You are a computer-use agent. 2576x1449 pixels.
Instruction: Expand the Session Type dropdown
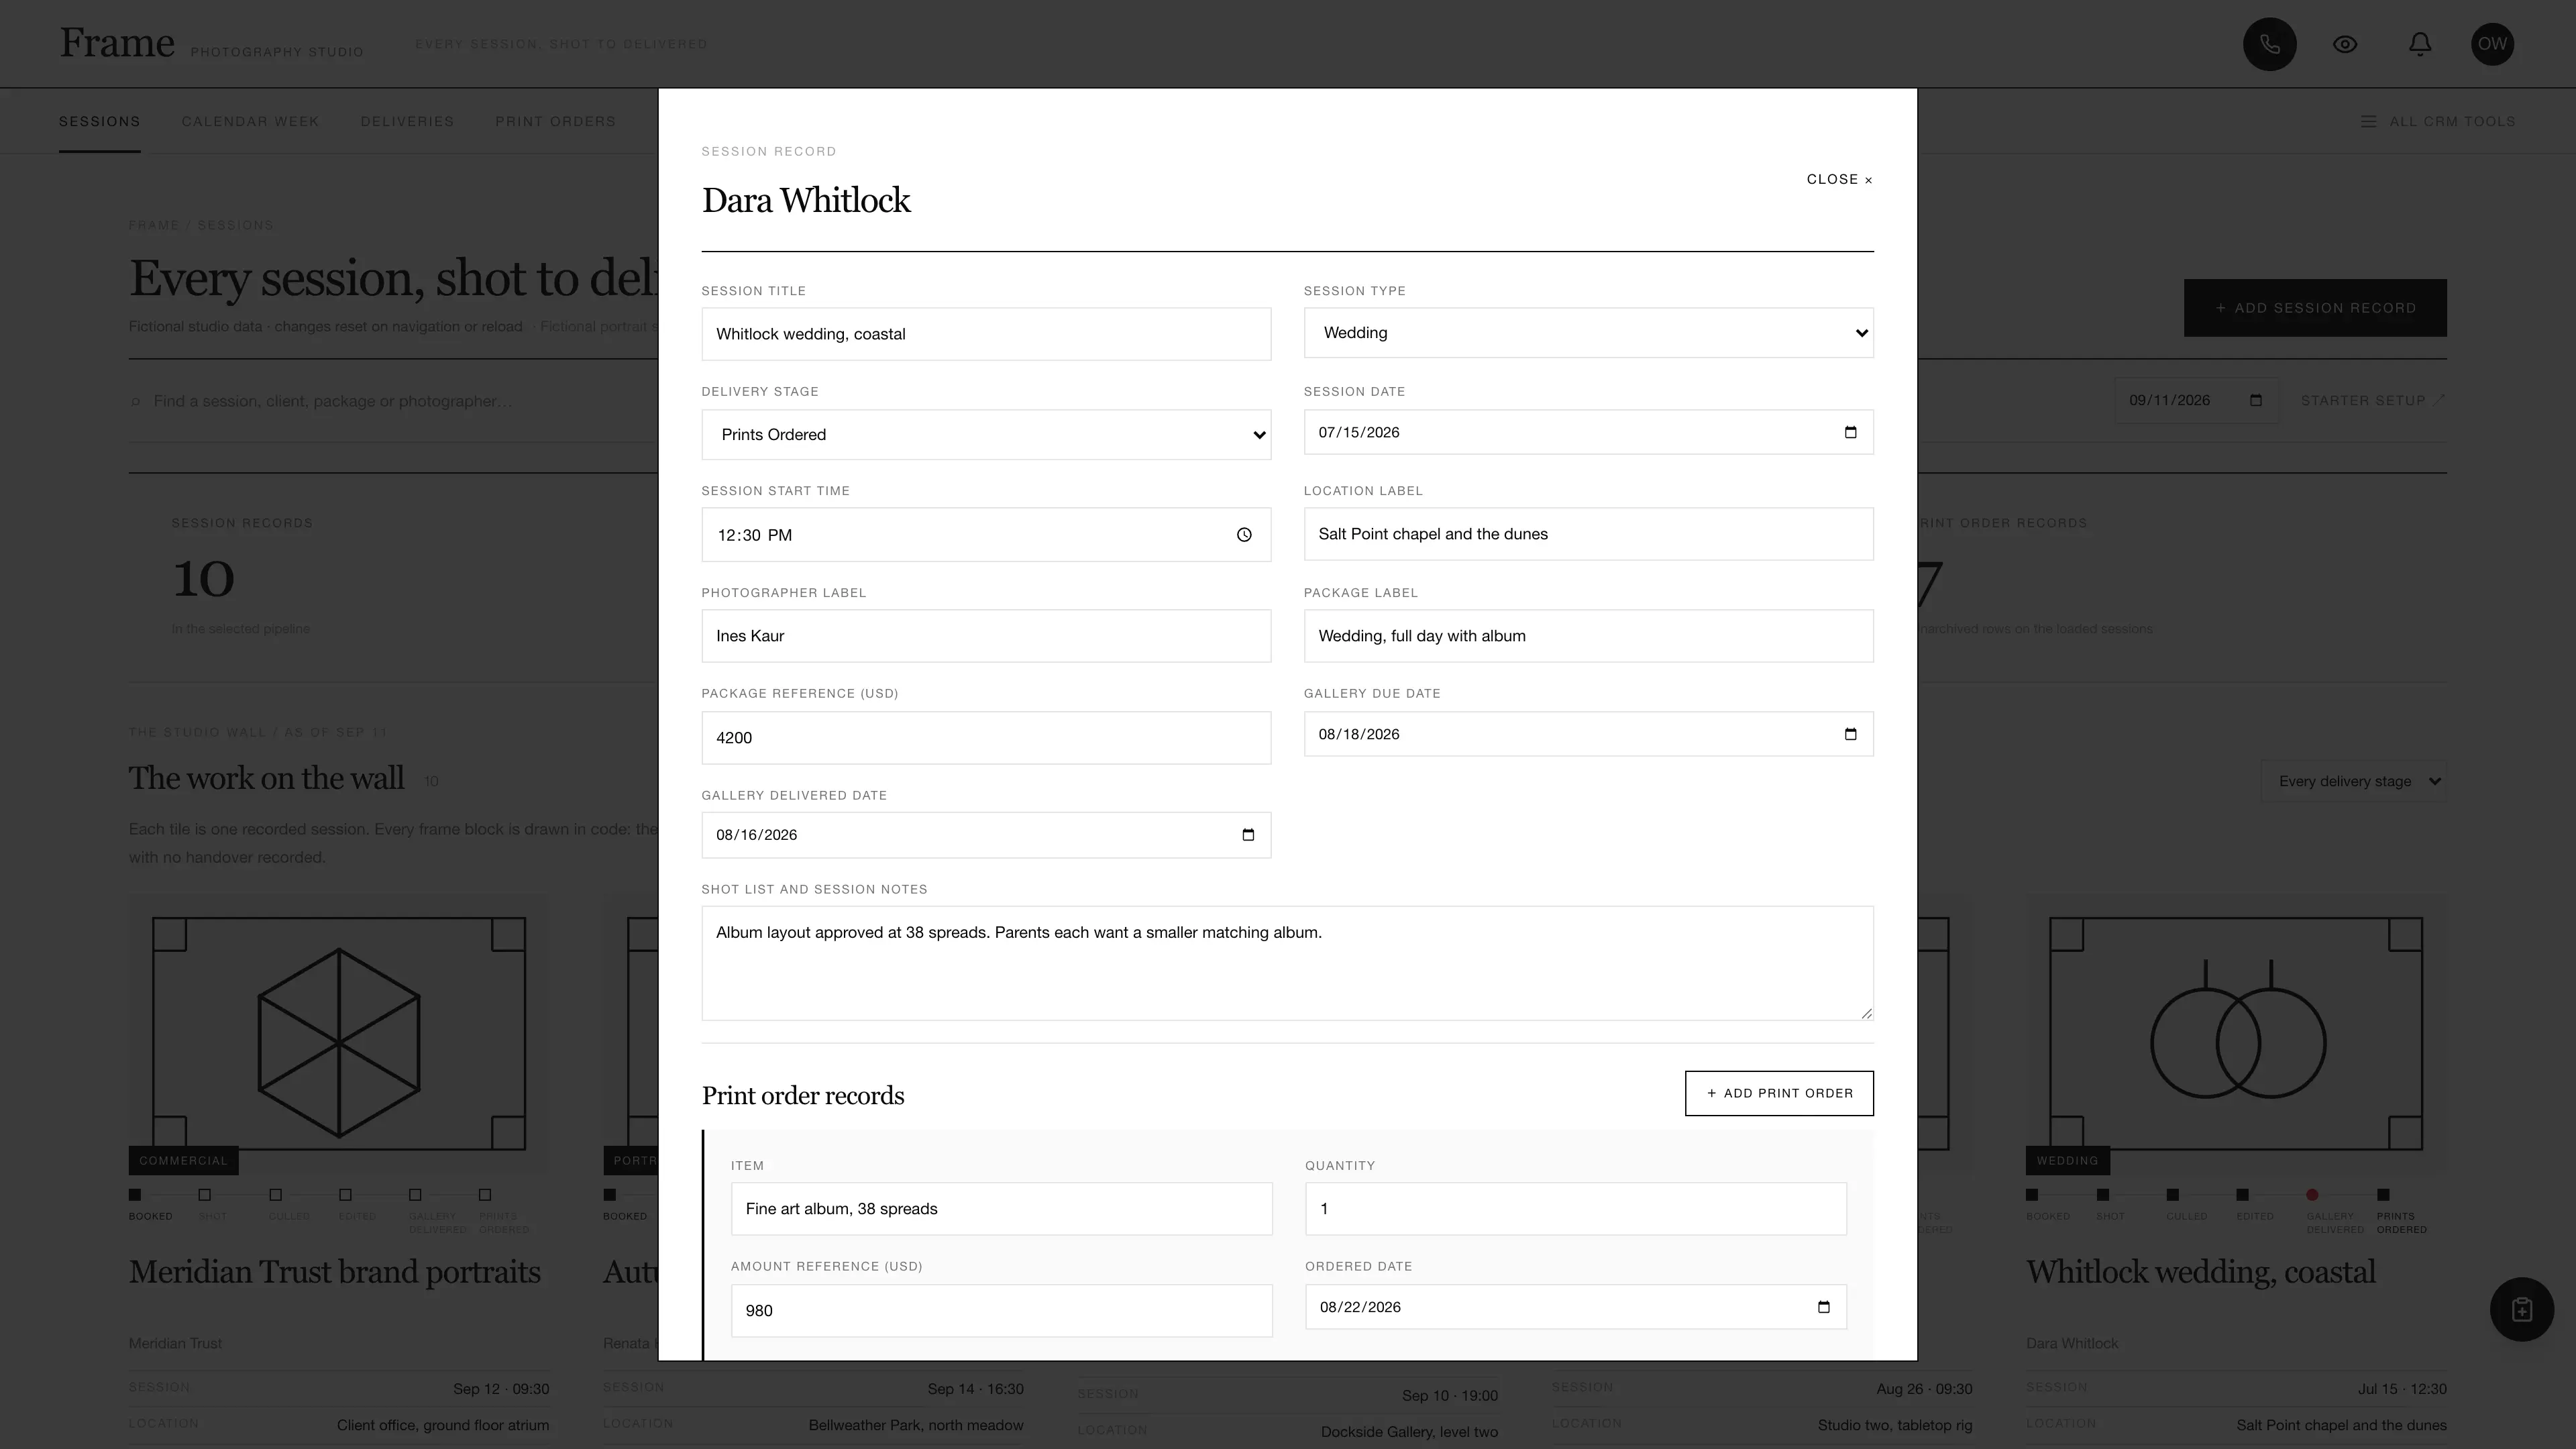point(1588,333)
